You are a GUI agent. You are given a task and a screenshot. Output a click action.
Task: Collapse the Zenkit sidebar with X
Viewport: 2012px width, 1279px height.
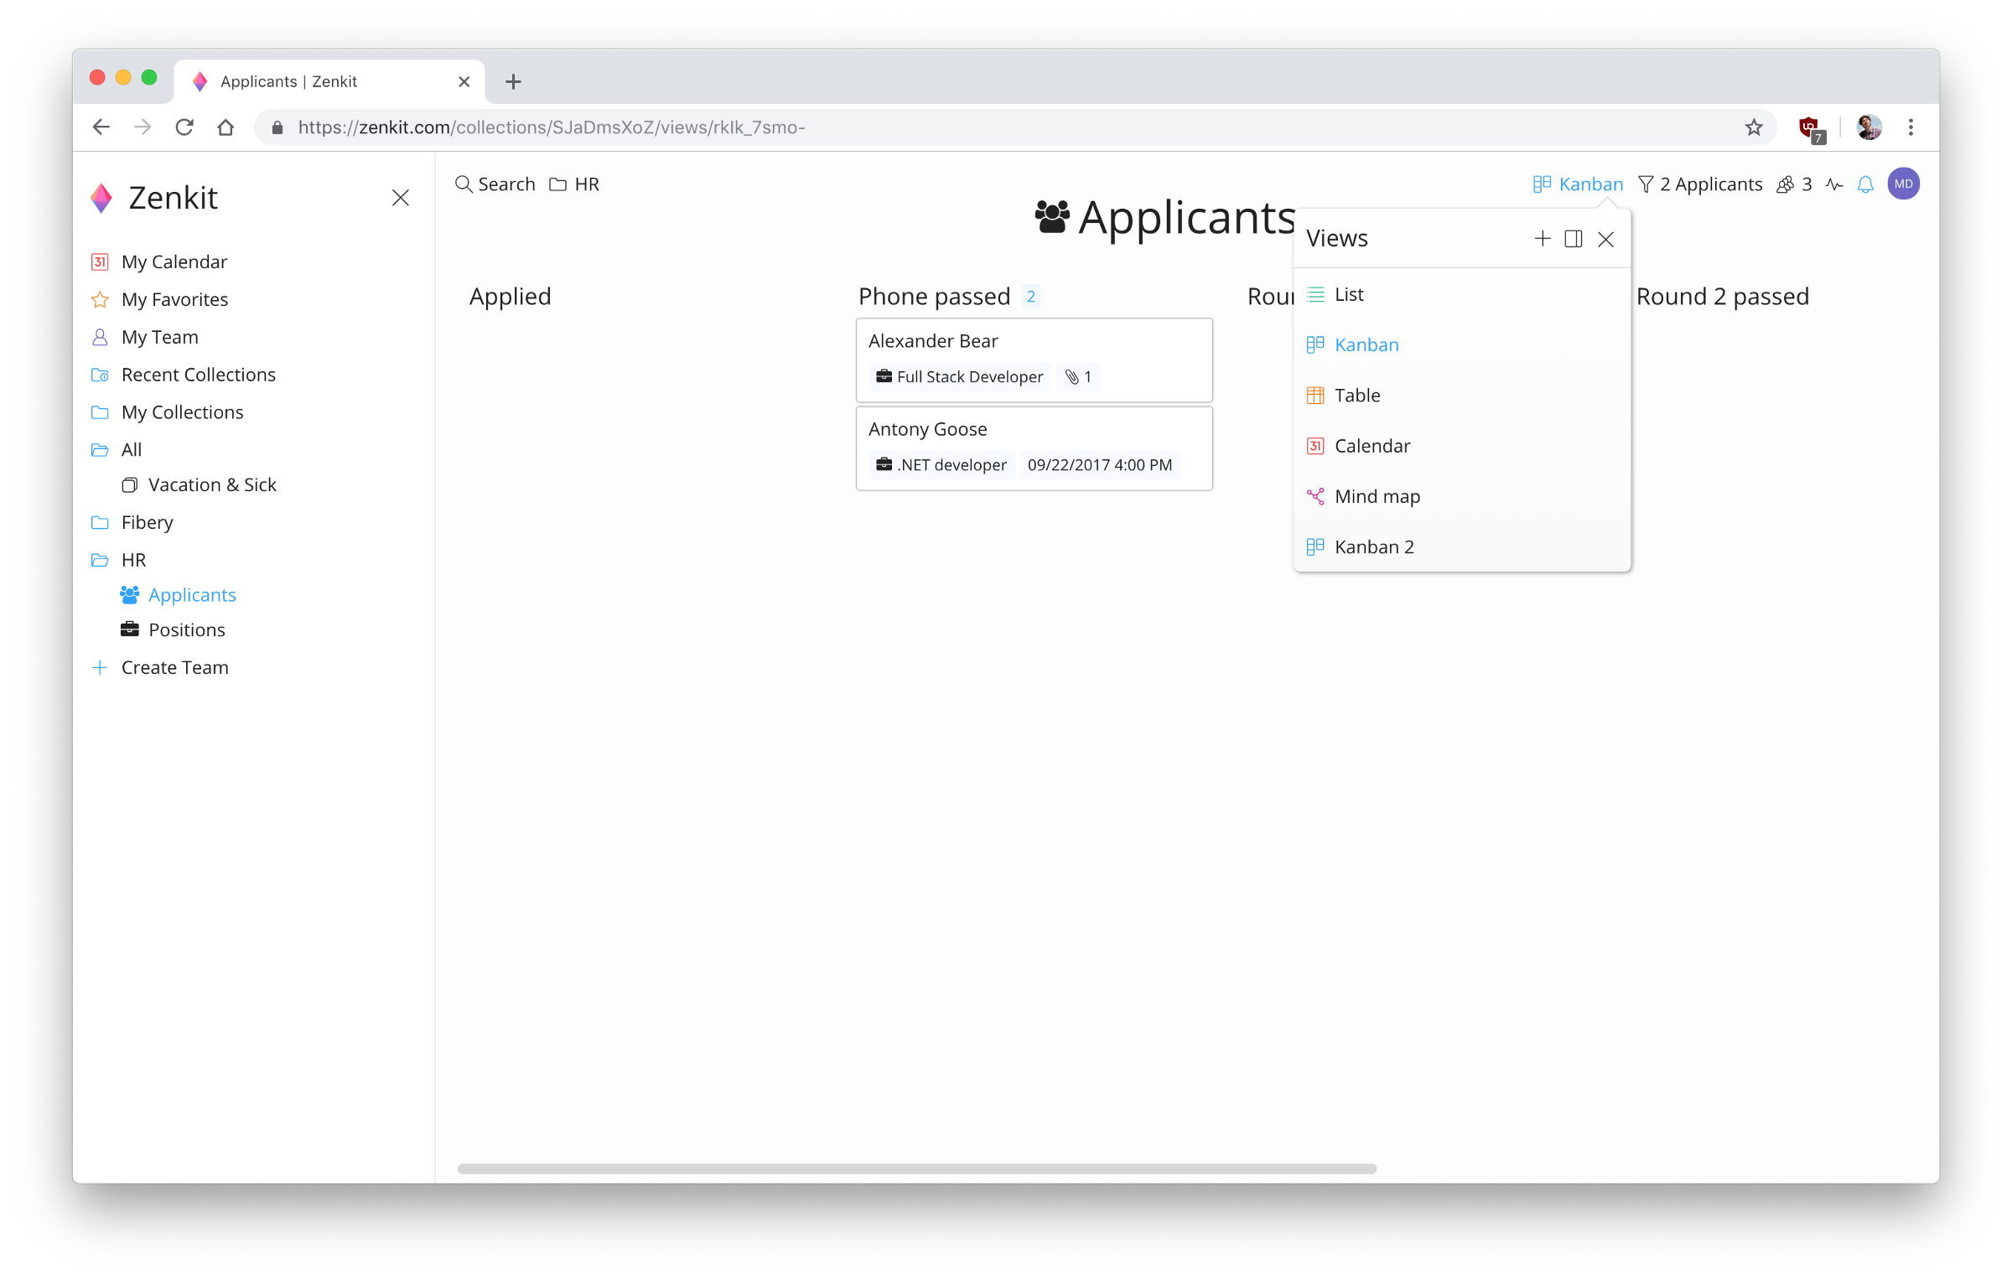click(401, 198)
